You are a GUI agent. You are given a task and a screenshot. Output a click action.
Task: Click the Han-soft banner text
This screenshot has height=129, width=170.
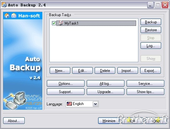(x=29, y=16)
